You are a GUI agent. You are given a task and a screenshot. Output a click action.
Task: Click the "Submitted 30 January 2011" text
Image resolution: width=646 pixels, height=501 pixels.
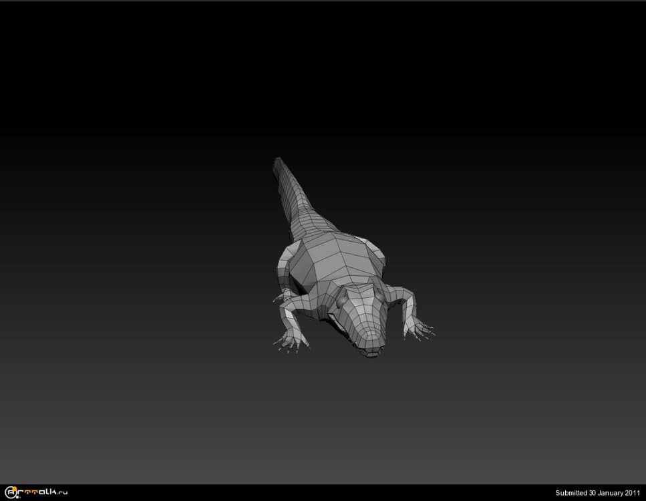click(x=598, y=493)
